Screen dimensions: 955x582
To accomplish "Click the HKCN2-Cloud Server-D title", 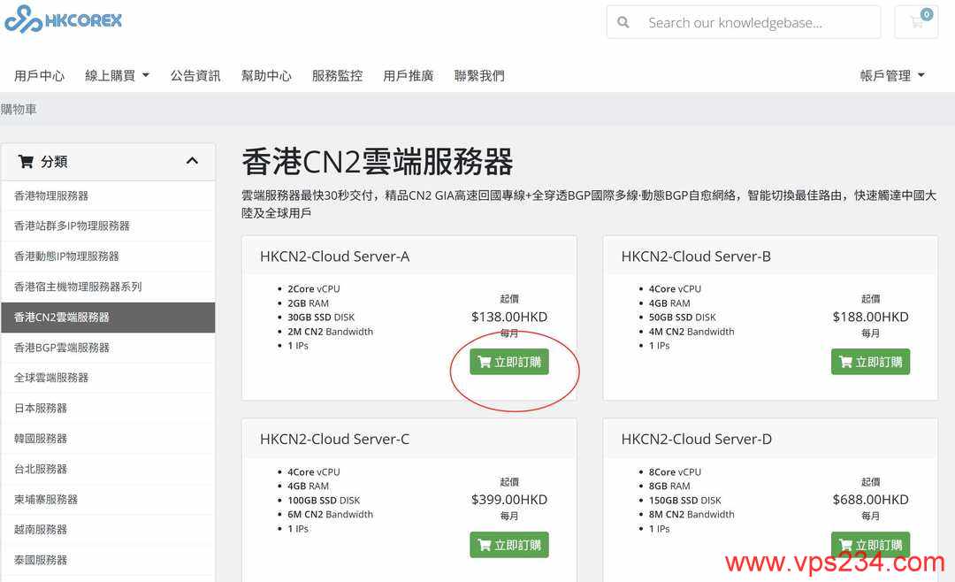I will pos(696,440).
